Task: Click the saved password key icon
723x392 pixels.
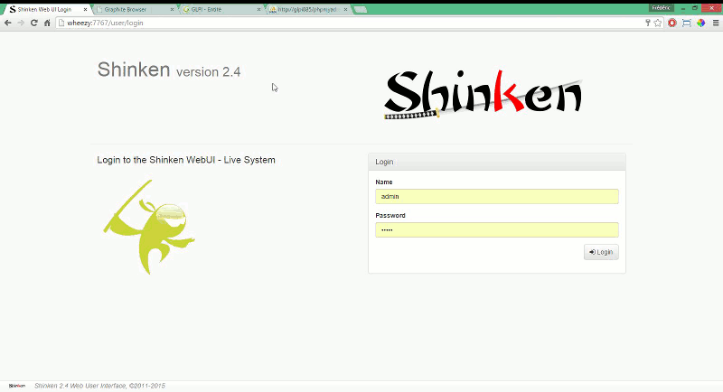Action: coord(647,23)
